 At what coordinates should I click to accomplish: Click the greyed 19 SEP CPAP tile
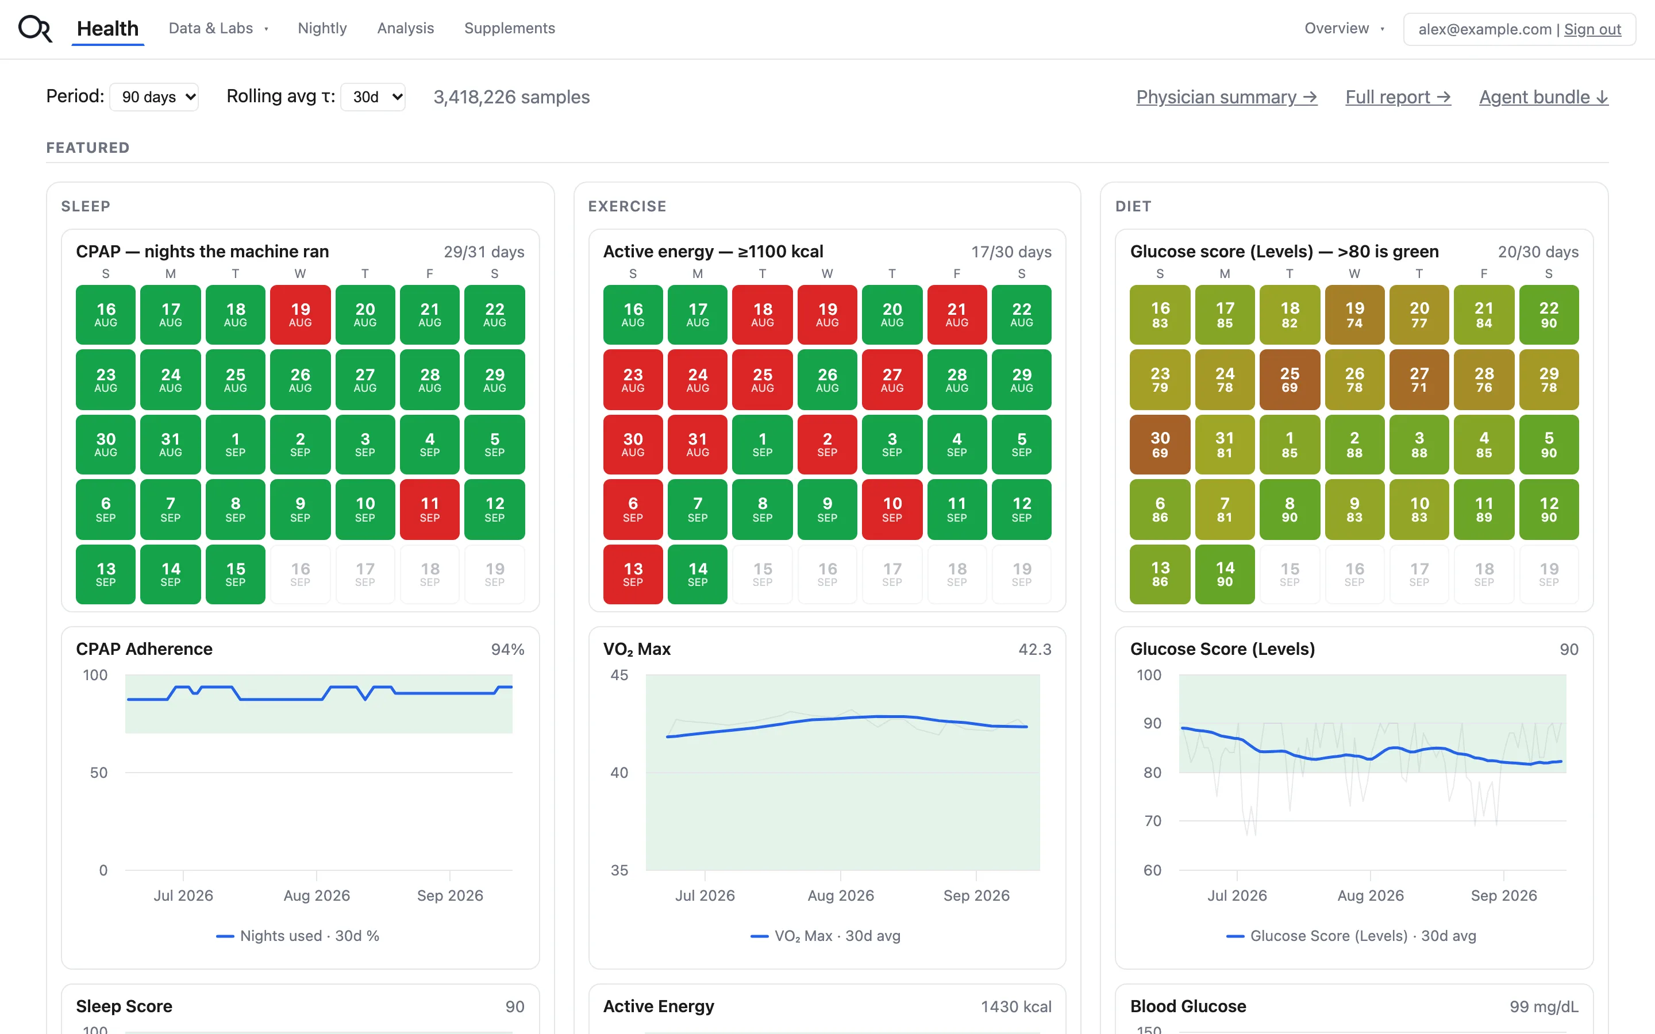494,574
